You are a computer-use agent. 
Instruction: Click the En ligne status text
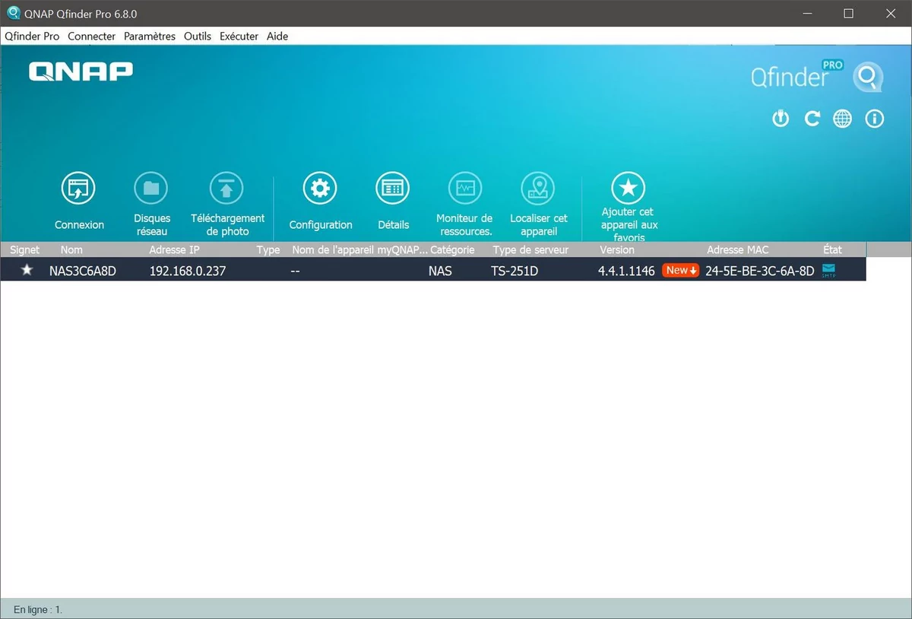(38, 609)
